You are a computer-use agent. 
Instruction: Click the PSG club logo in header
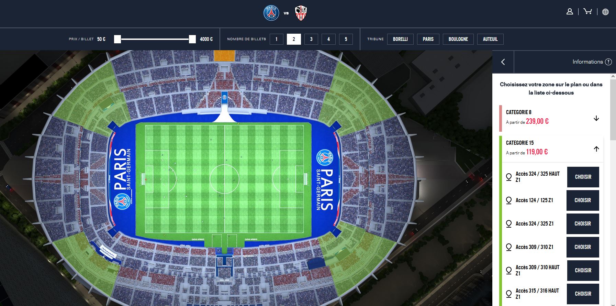(x=271, y=13)
